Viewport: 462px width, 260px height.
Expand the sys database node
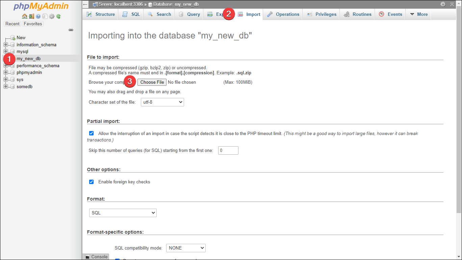(6, 79)
